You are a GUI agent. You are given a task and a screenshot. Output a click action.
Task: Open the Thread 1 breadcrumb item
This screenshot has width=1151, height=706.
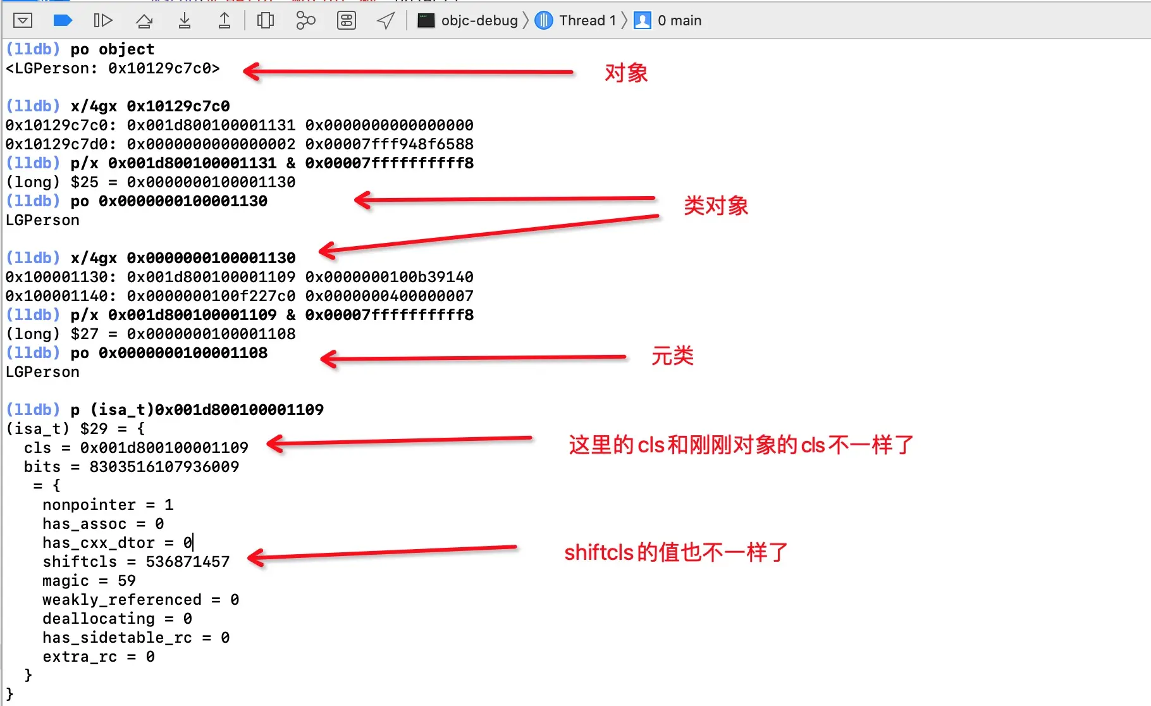click(x=588, y=21)
